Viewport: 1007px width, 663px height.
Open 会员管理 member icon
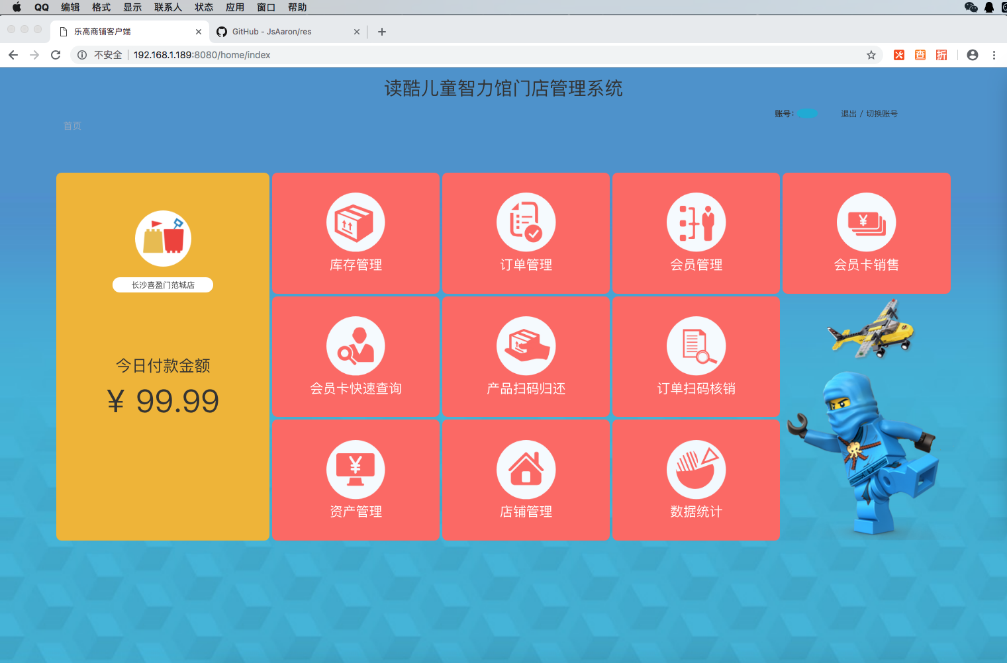point(696,222)
